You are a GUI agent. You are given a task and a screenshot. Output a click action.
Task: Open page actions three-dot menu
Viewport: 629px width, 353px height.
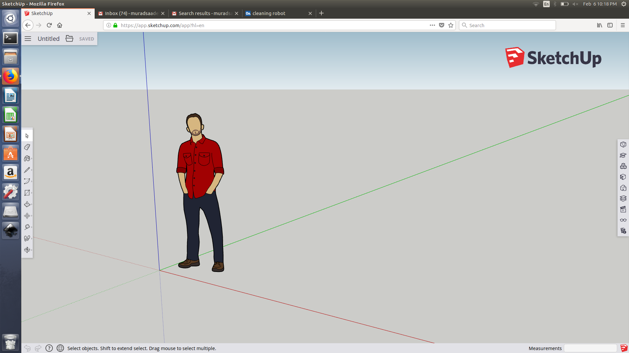coord(432,25)
